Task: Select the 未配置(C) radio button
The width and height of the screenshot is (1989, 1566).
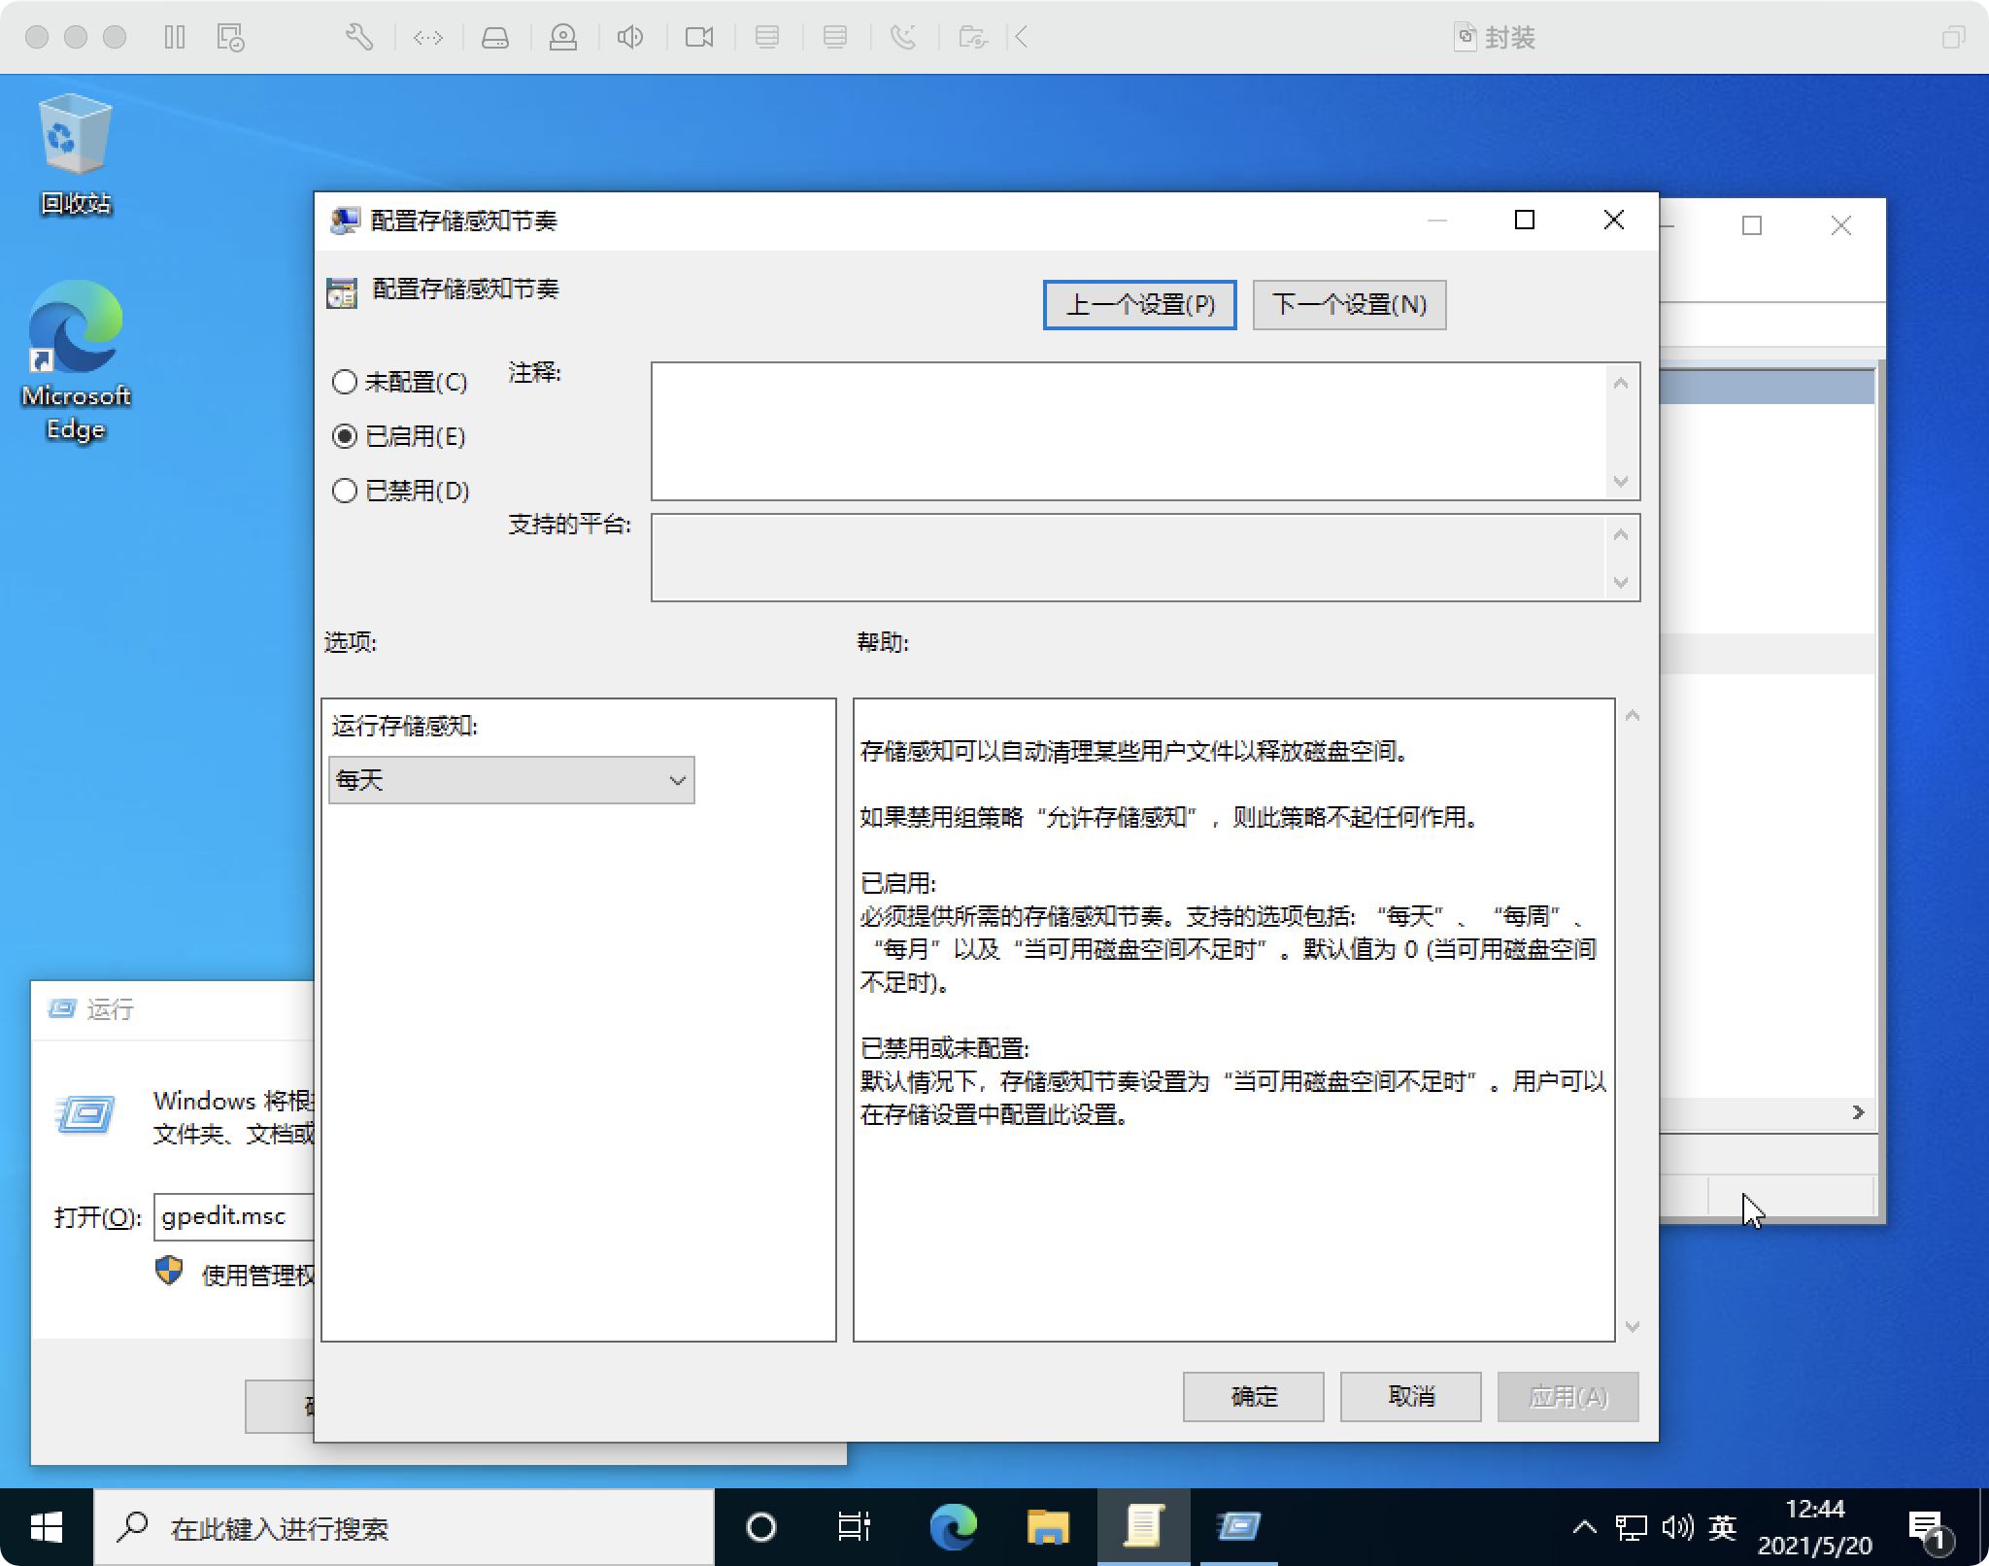Action: tap(345, 382)
